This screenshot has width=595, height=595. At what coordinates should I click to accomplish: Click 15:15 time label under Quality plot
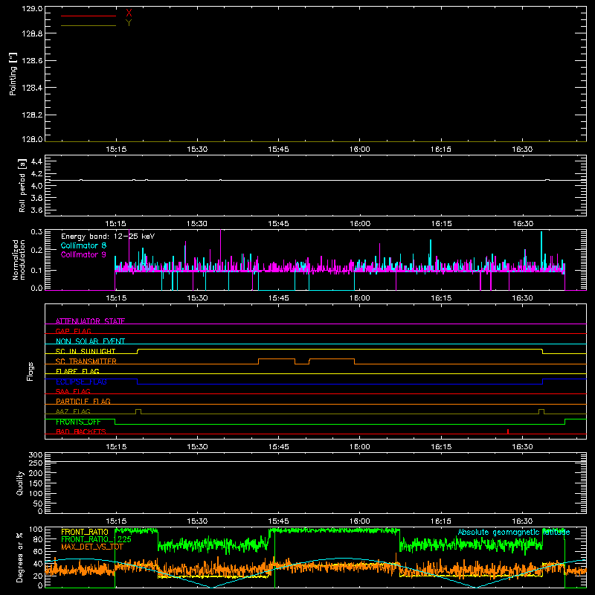(x=116, y=521)
